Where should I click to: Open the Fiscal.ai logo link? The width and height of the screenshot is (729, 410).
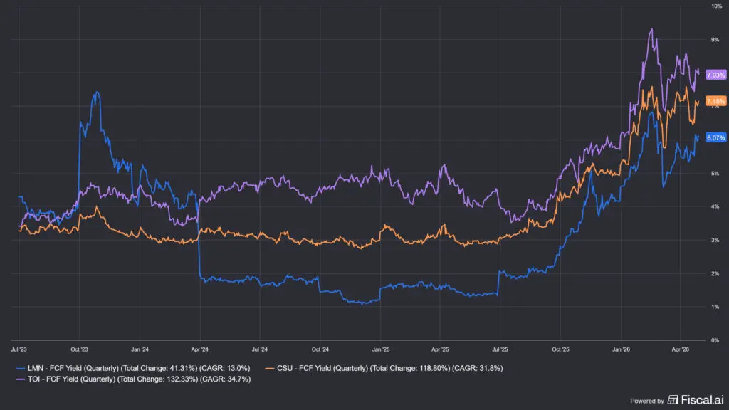tap(696, 400)
